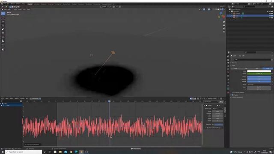Toggle the Custom Distance checkbox
Image resolution: width=274 pixels, height=154 pixels.
pyautogui.click(x=234, y=92)
